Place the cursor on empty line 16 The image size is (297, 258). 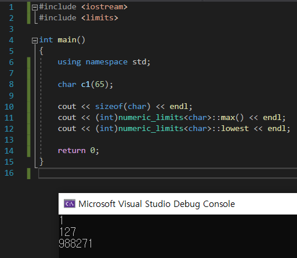click(168, 173)
